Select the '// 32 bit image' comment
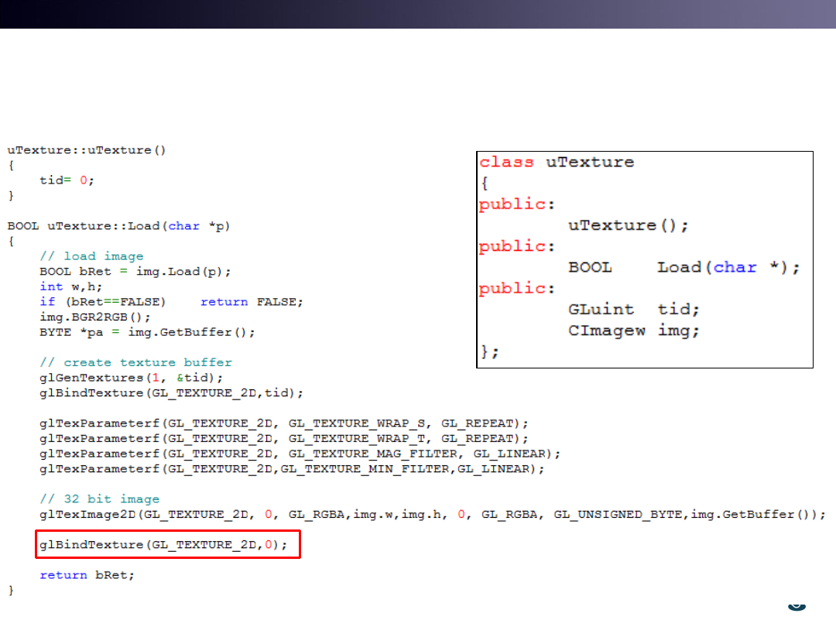 click(x=99, y=499)
